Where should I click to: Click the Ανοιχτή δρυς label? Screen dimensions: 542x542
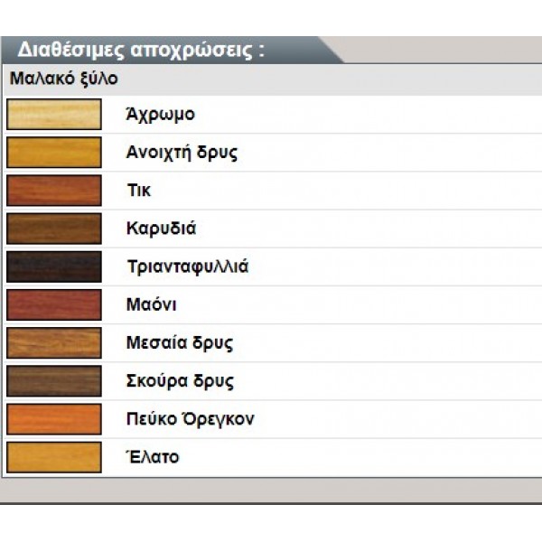click(x=182, y=153)
